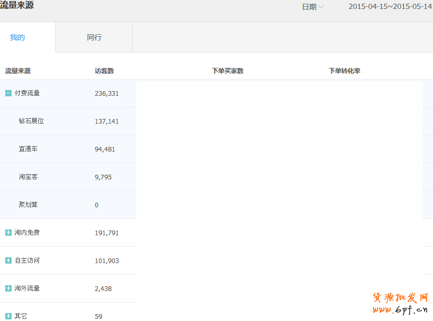
Task: Select the 淘宝客 sub-source
Action: pyautogui.click(x=28, y=177)
